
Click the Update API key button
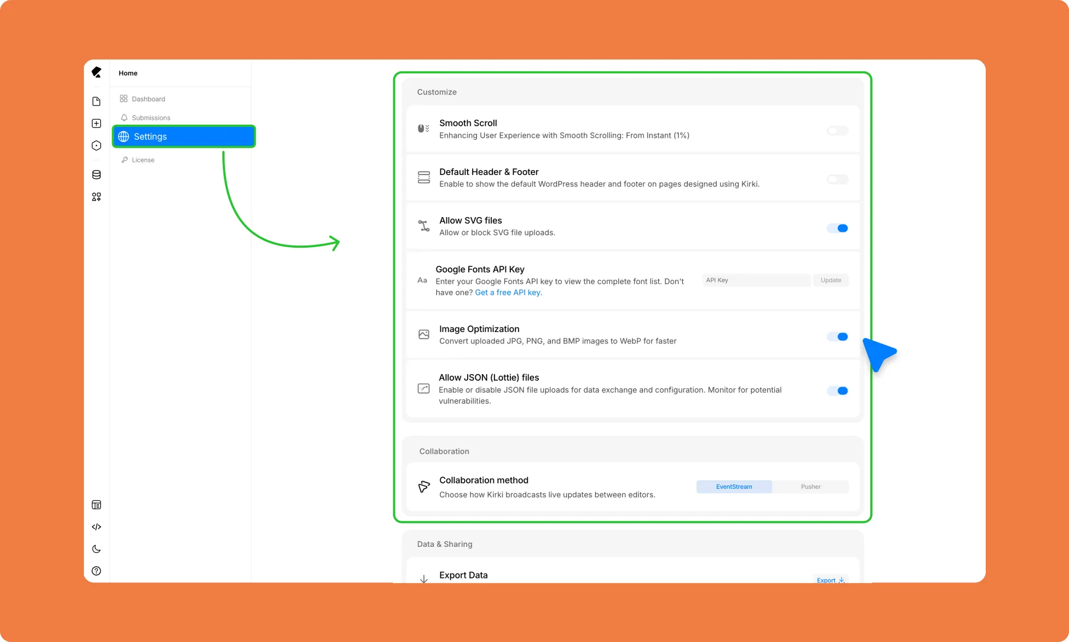pos(831,280)
